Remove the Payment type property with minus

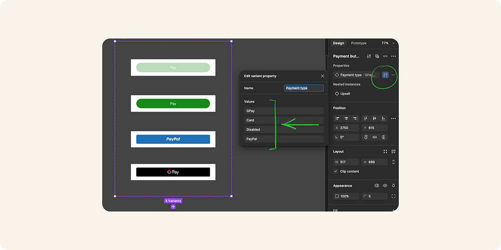(x=393, y=75)
